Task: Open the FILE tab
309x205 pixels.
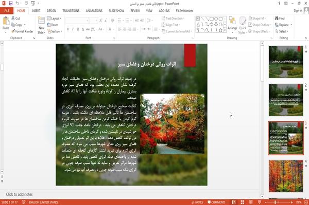Action: coord(7,11)
